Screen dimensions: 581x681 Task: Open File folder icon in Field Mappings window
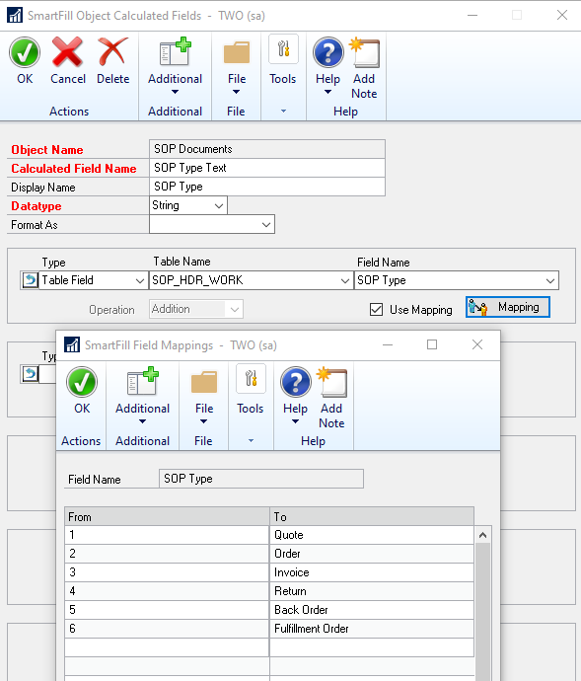204,382
